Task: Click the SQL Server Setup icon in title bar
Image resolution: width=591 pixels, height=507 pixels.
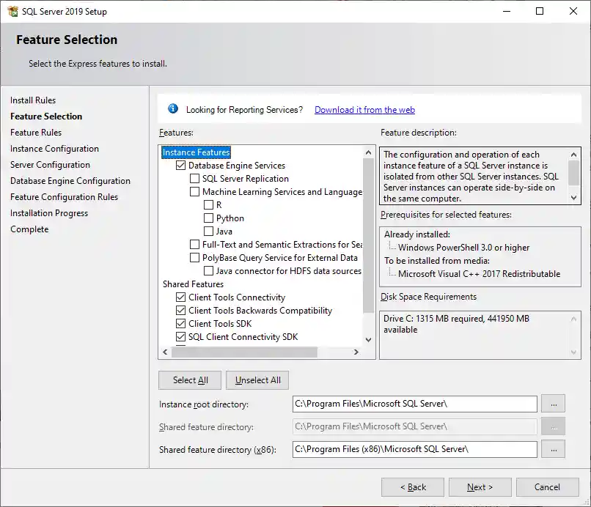Action: [13, 11]
